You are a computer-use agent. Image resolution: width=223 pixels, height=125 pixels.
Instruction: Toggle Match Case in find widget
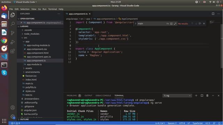pyautogui.click(x=168, y=24)
